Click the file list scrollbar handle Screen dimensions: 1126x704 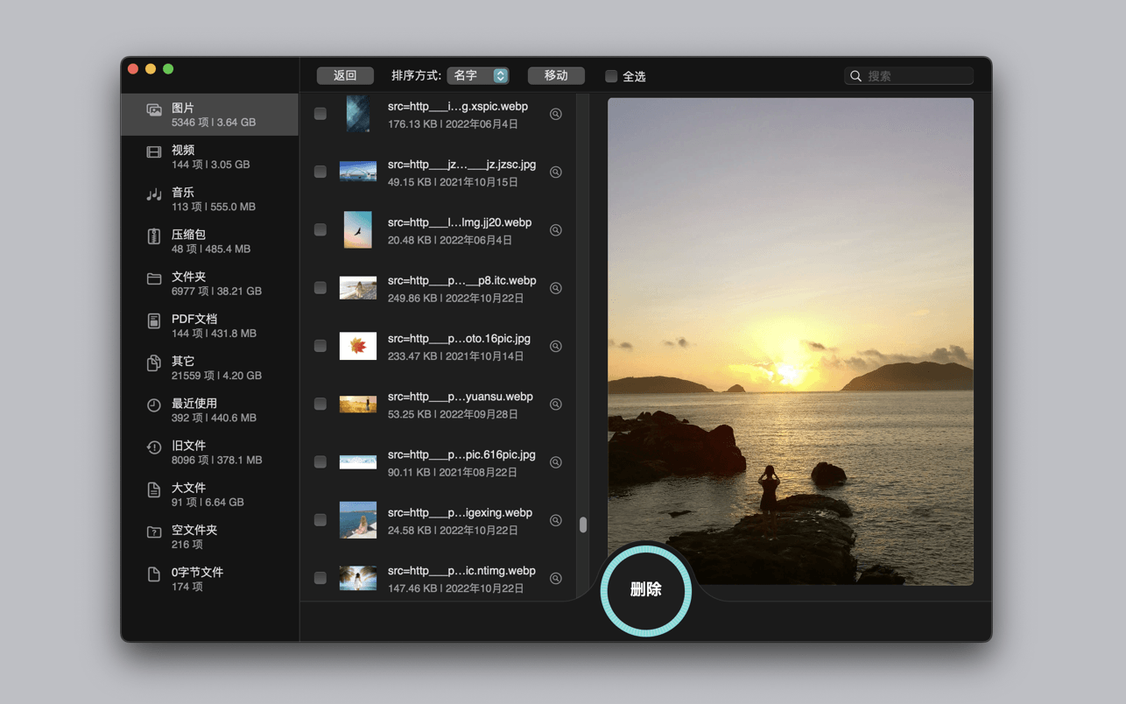point(583,524)
